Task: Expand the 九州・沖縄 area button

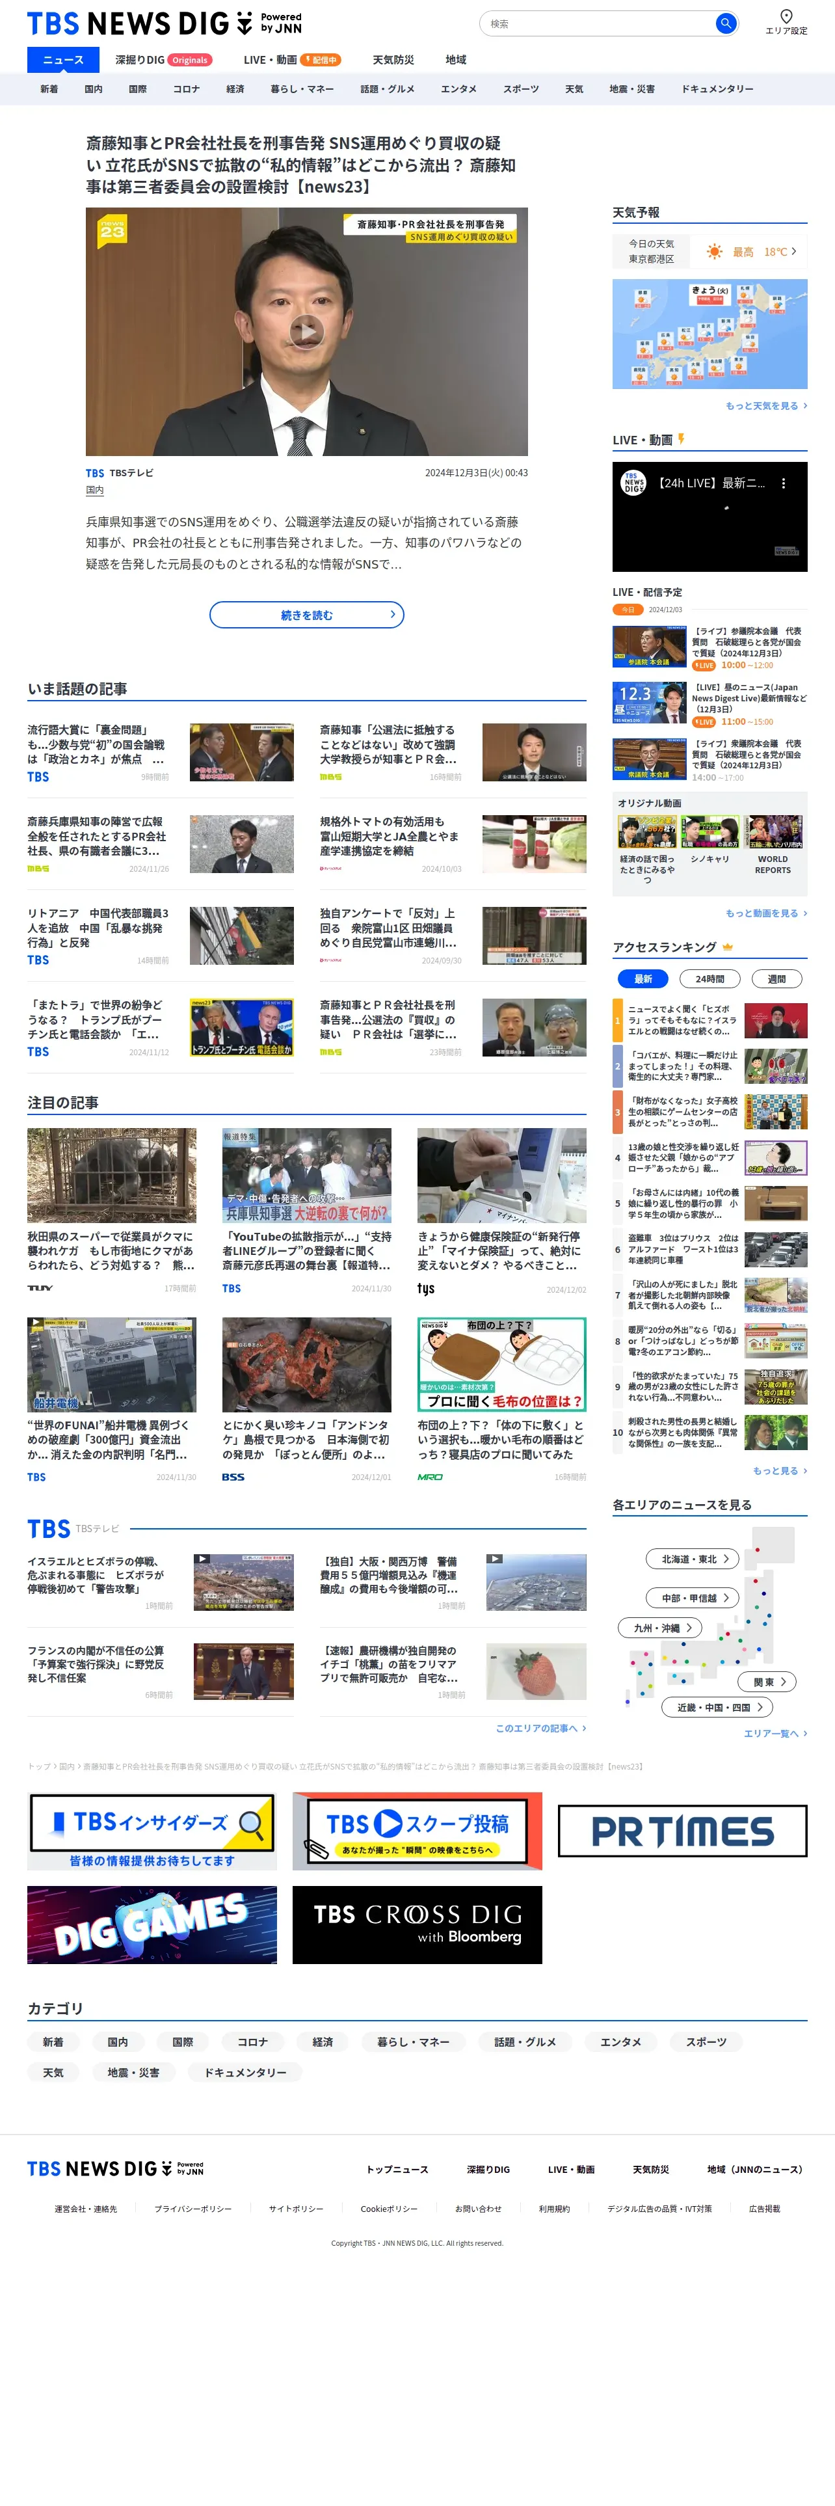Action: click(660, 1628)
